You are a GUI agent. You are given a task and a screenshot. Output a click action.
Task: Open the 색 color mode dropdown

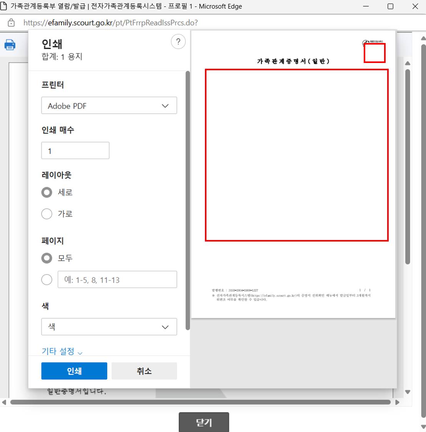coord(109,327)
